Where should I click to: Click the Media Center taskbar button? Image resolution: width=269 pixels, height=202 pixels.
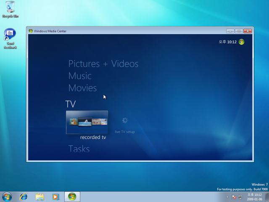coord(72,197)
